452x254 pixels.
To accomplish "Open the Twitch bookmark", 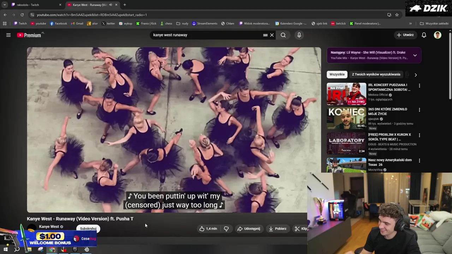I will [x=20, y=24].
